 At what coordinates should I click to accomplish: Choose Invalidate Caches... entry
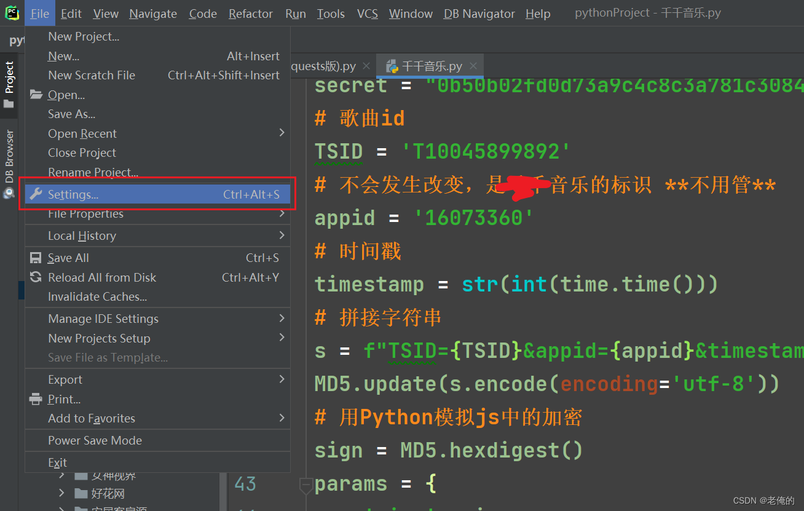(x=158, y=296)
